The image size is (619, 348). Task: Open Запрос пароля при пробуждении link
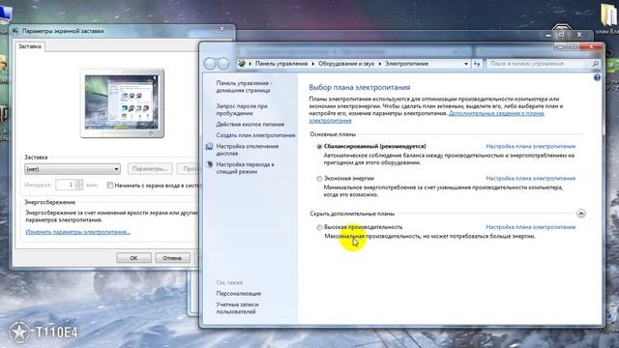point(242,109)
